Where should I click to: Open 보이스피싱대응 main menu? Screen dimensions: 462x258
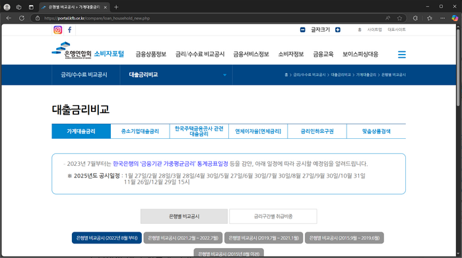click(360, 55)
